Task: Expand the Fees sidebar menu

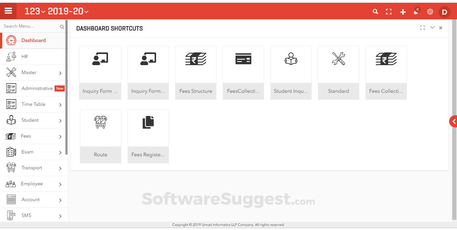Action: tap(34, 136)
